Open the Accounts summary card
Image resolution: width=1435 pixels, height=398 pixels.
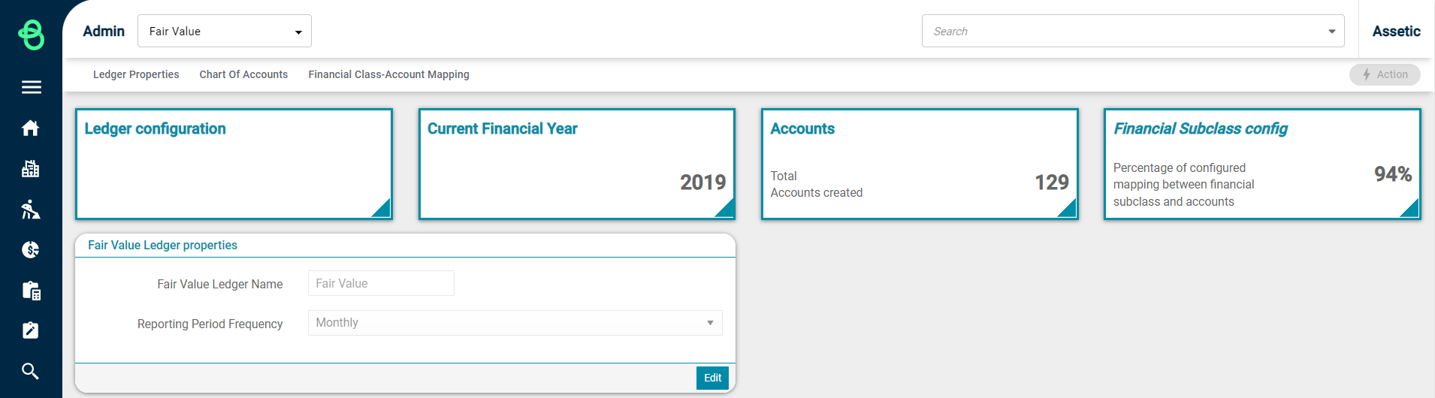pyautogui.click(x=920, y=164)
